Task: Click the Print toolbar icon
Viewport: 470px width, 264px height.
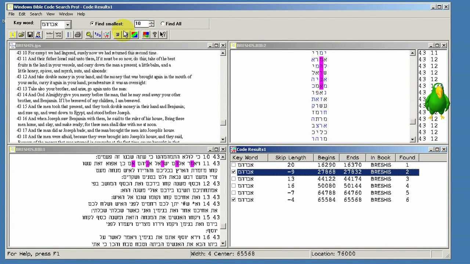Action: pos(78,34)
